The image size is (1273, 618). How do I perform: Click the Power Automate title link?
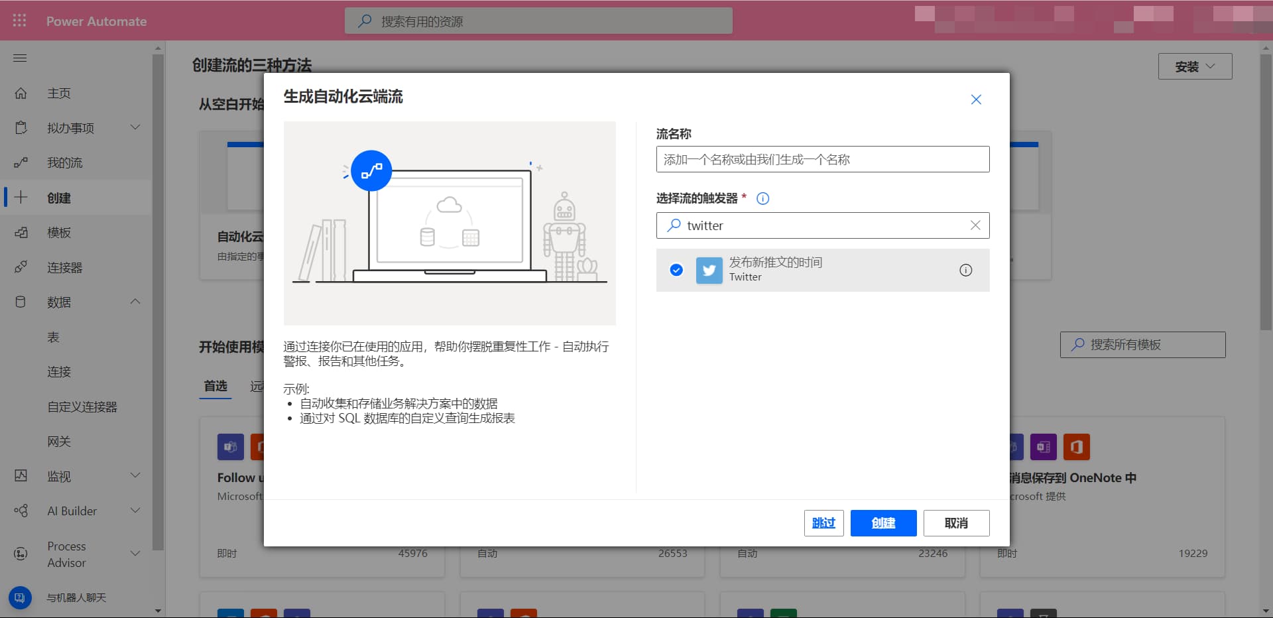click(x=97, y=21)
